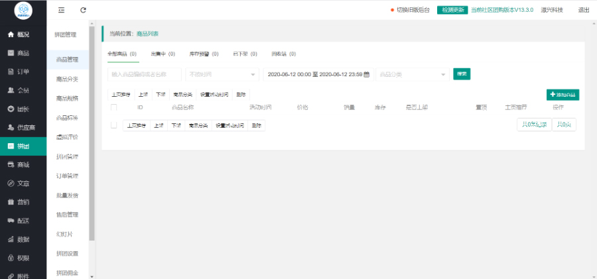Viewport: 597px width, 279px height.
Task: Switch to 出售中 (0) tab
Action: coord(163,54)
